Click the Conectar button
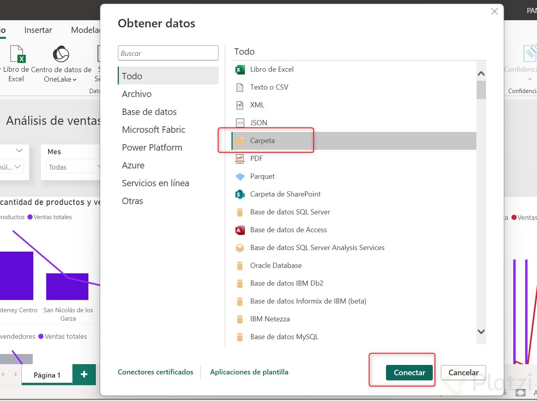This screenshot has height=401, width=537. [x=409, y=372]
